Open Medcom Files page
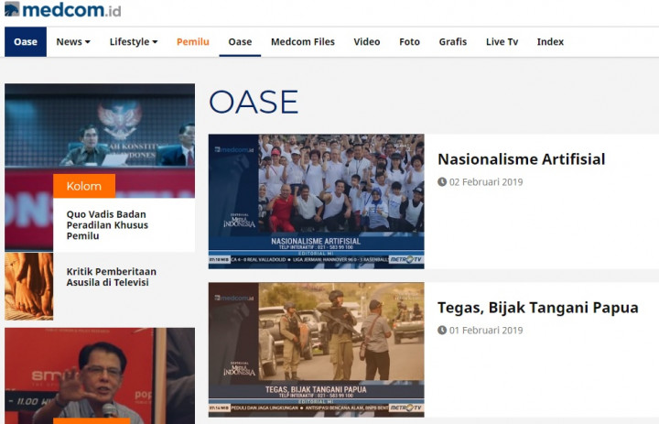 [x=303, y=42]
